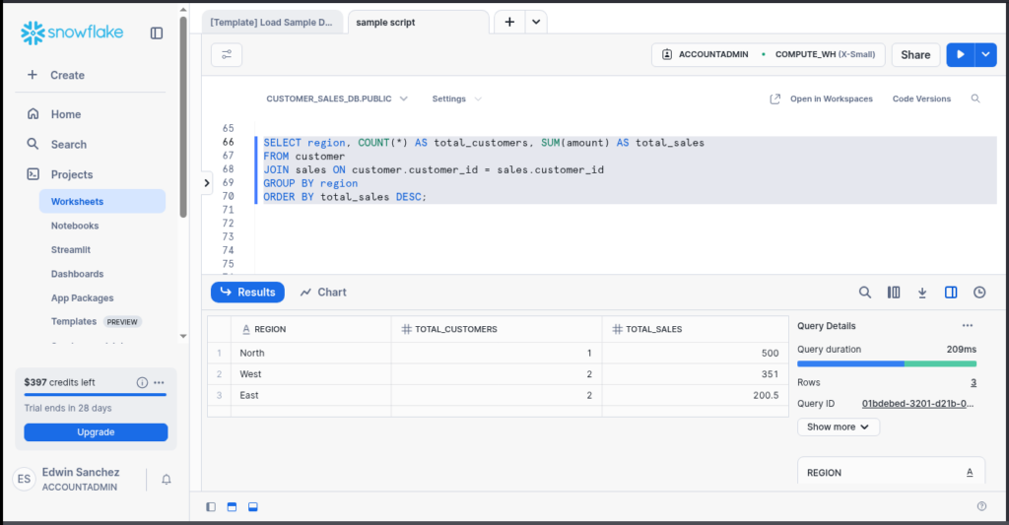The width and height of the screenshot is (1009, 525).
Task: Switch to the Template Load Sample Data tab
Action: (272, 23)
